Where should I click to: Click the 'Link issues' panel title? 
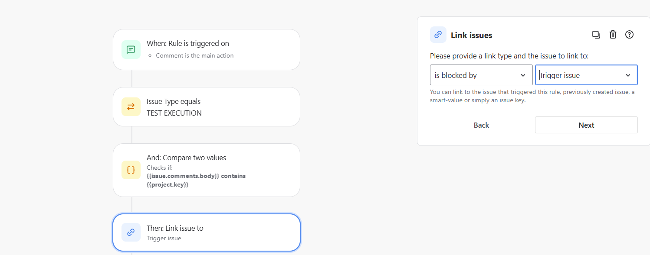coord(471,35)
